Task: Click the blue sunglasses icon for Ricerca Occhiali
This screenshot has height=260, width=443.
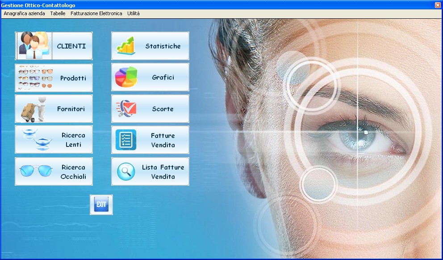Action: tap(36, 171)
